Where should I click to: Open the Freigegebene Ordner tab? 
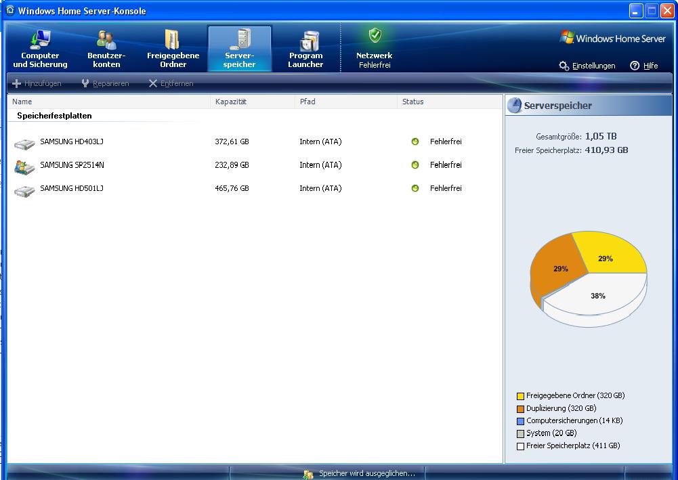[x=173, y=49]
